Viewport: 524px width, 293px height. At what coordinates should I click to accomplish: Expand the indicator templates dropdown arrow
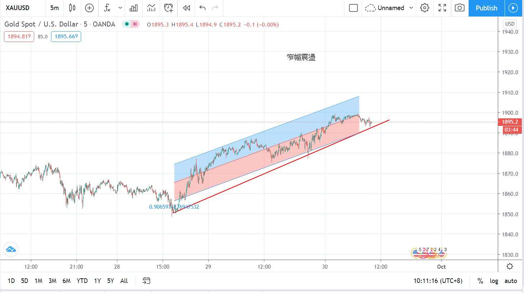coord(120,8)
